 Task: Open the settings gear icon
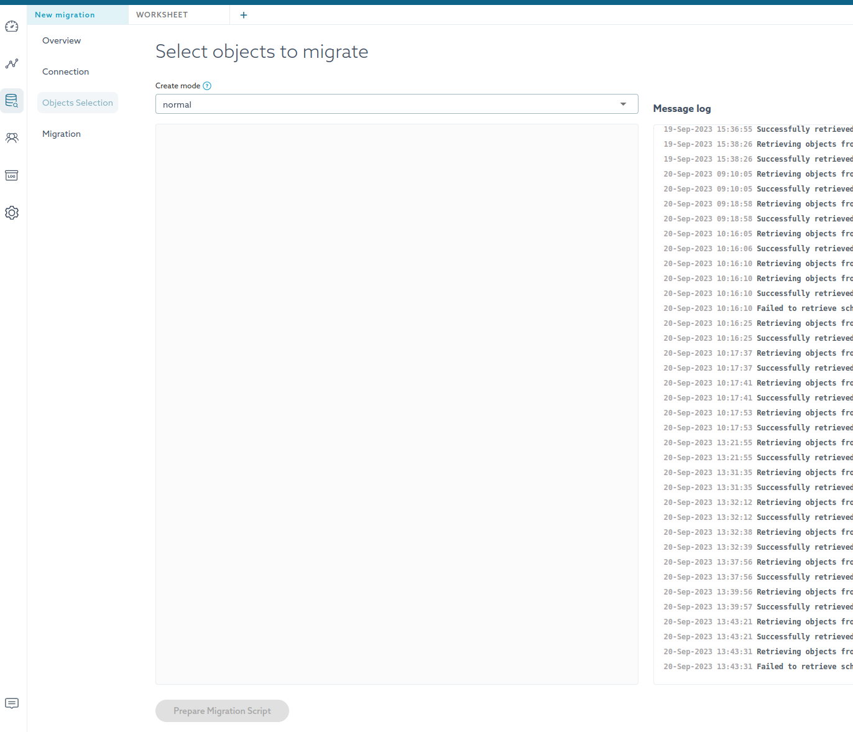point(12,213)
